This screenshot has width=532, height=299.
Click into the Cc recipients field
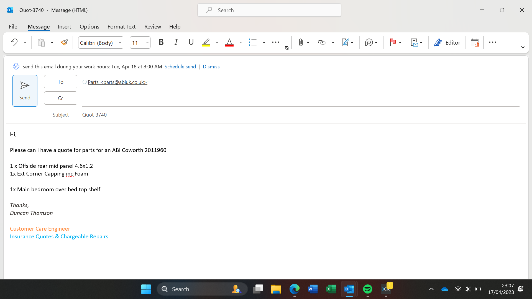(301, 99)
